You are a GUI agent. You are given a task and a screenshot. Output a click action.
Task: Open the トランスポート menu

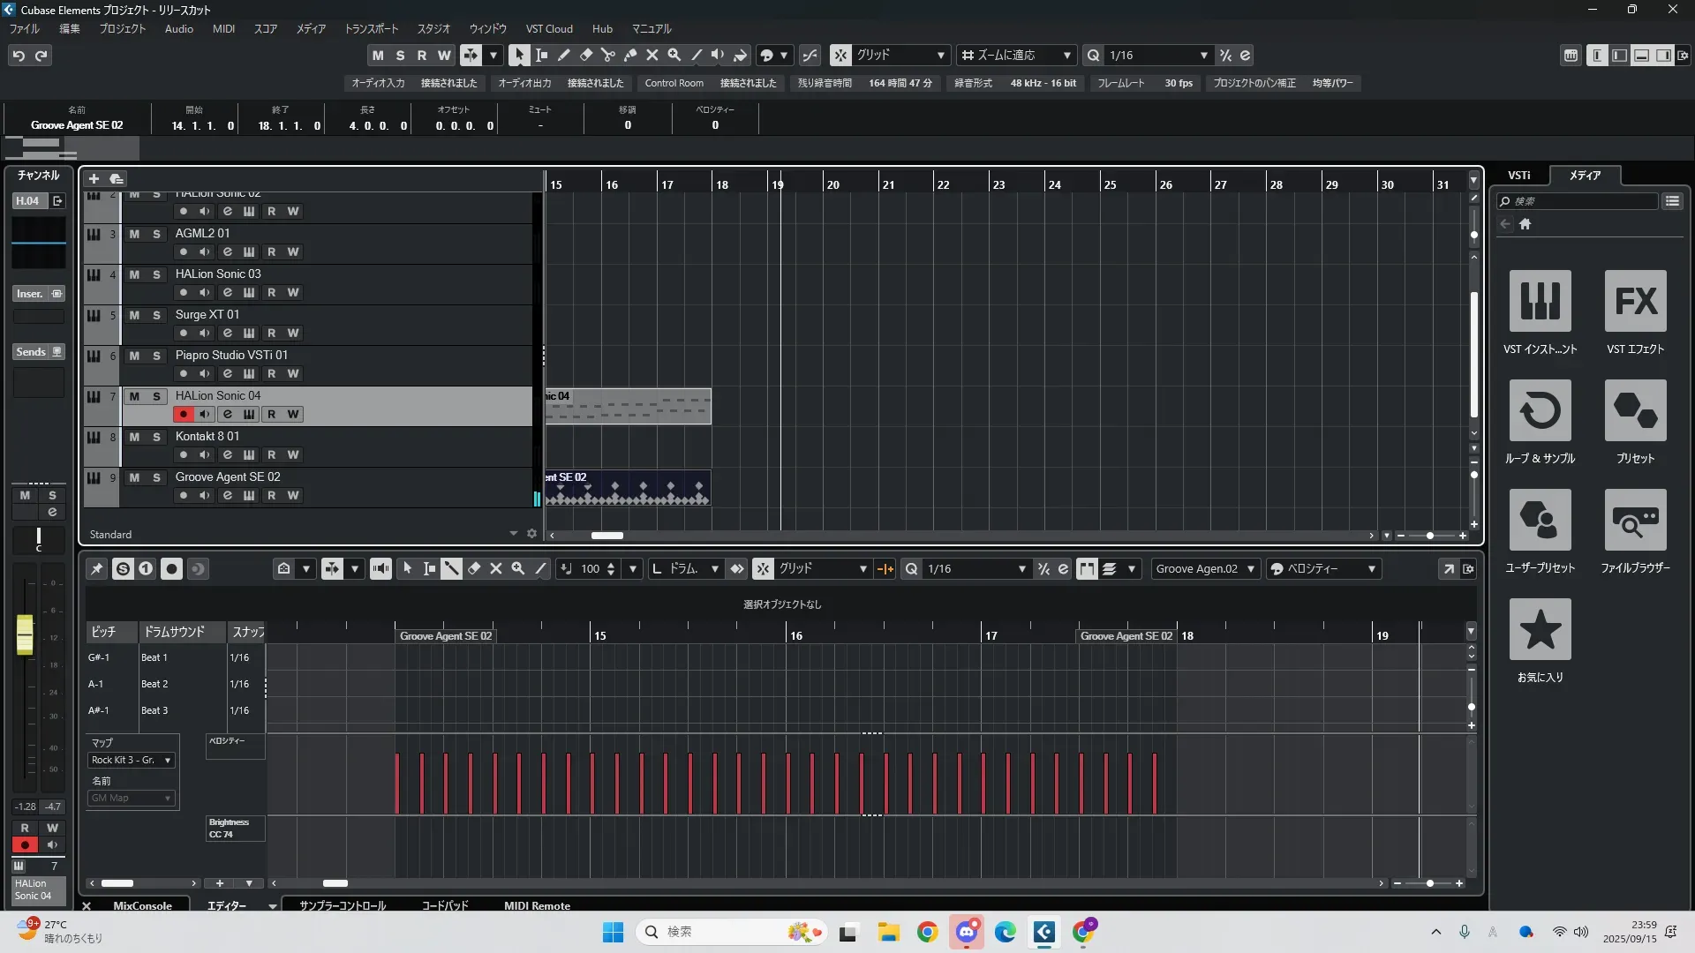pyautogui.click(x=371, y=29)
